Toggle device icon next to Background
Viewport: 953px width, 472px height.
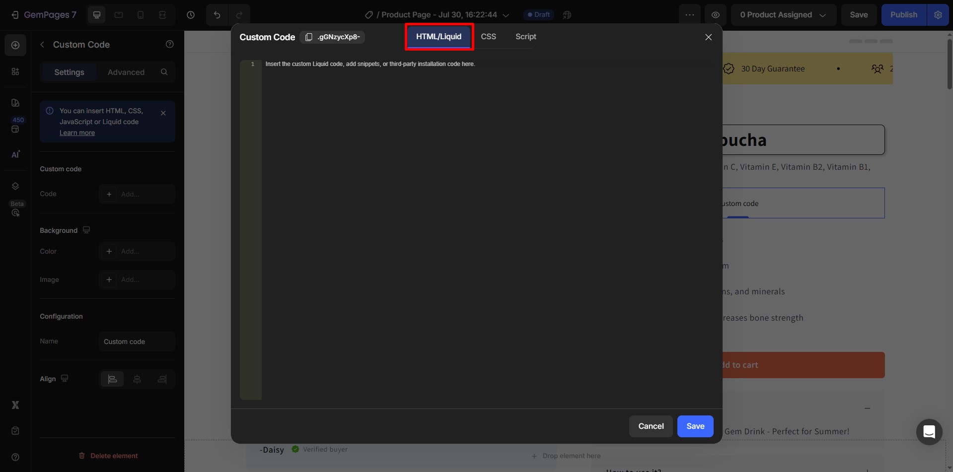[85, 230]
